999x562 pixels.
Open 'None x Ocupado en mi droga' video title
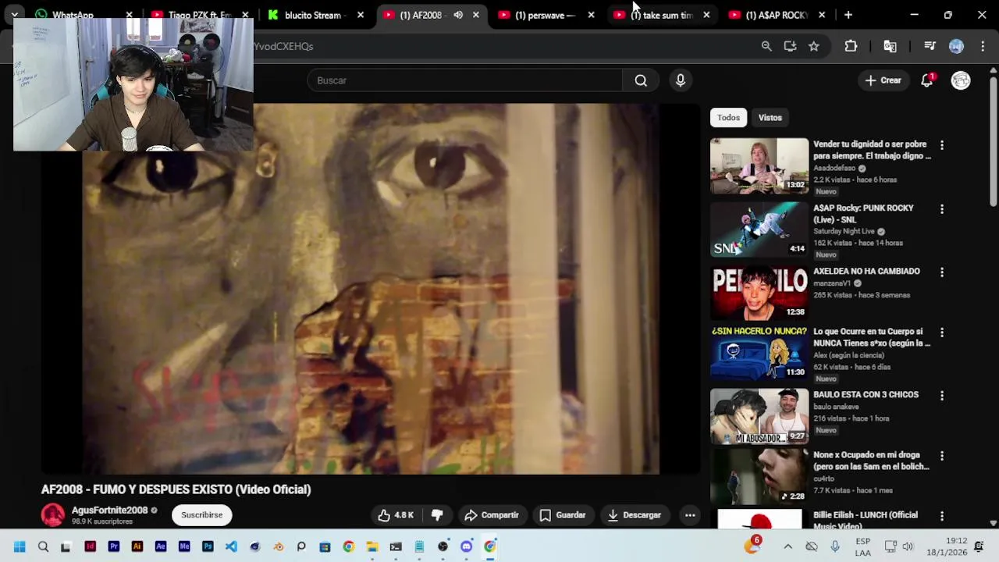pyautogui.click(x=871, y=461)
